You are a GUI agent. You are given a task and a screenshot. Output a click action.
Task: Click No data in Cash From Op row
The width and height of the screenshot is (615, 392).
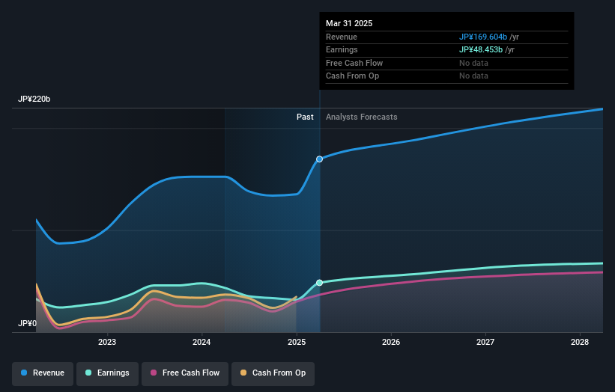474,76
